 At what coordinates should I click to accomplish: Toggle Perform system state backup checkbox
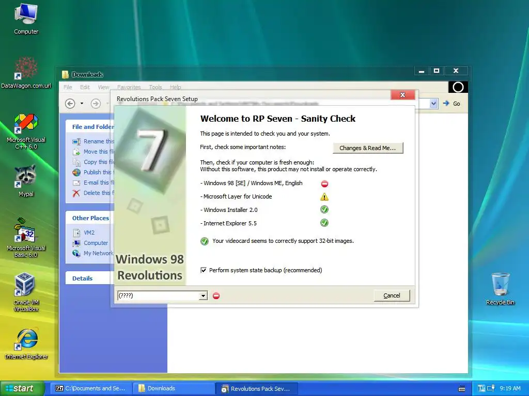(x=204, y=270)
